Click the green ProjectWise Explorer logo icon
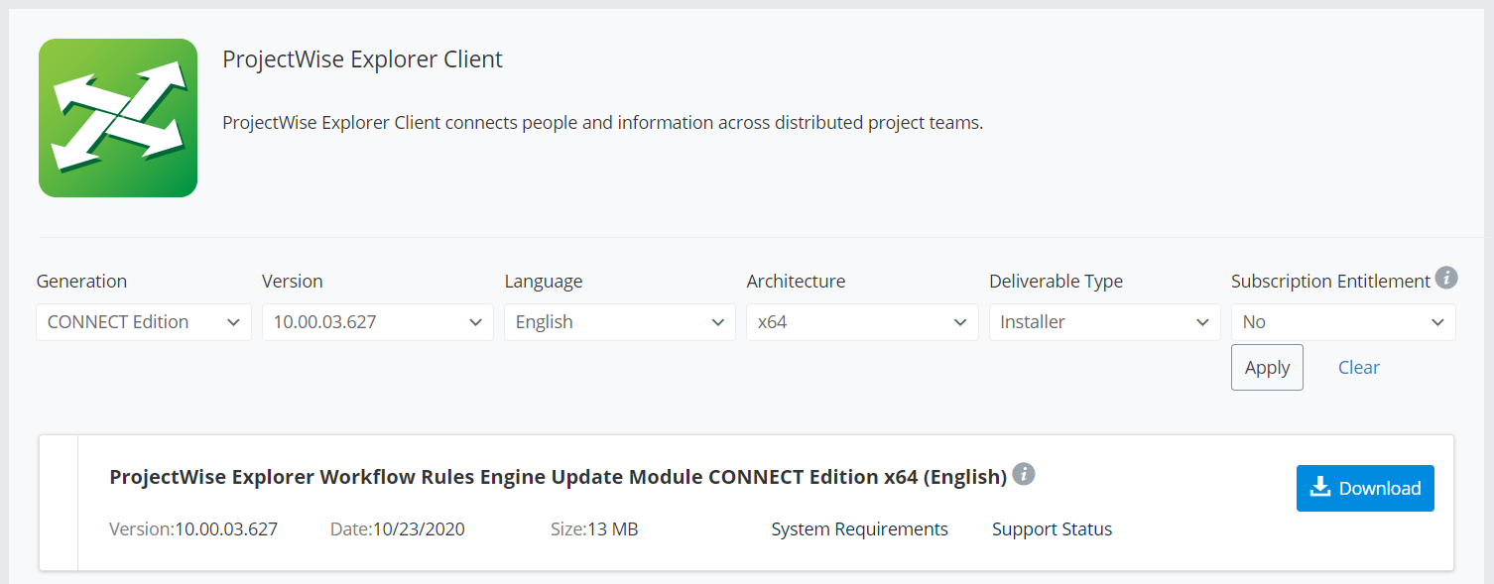This screenshot has height=584, width=1494. point(118,118)
